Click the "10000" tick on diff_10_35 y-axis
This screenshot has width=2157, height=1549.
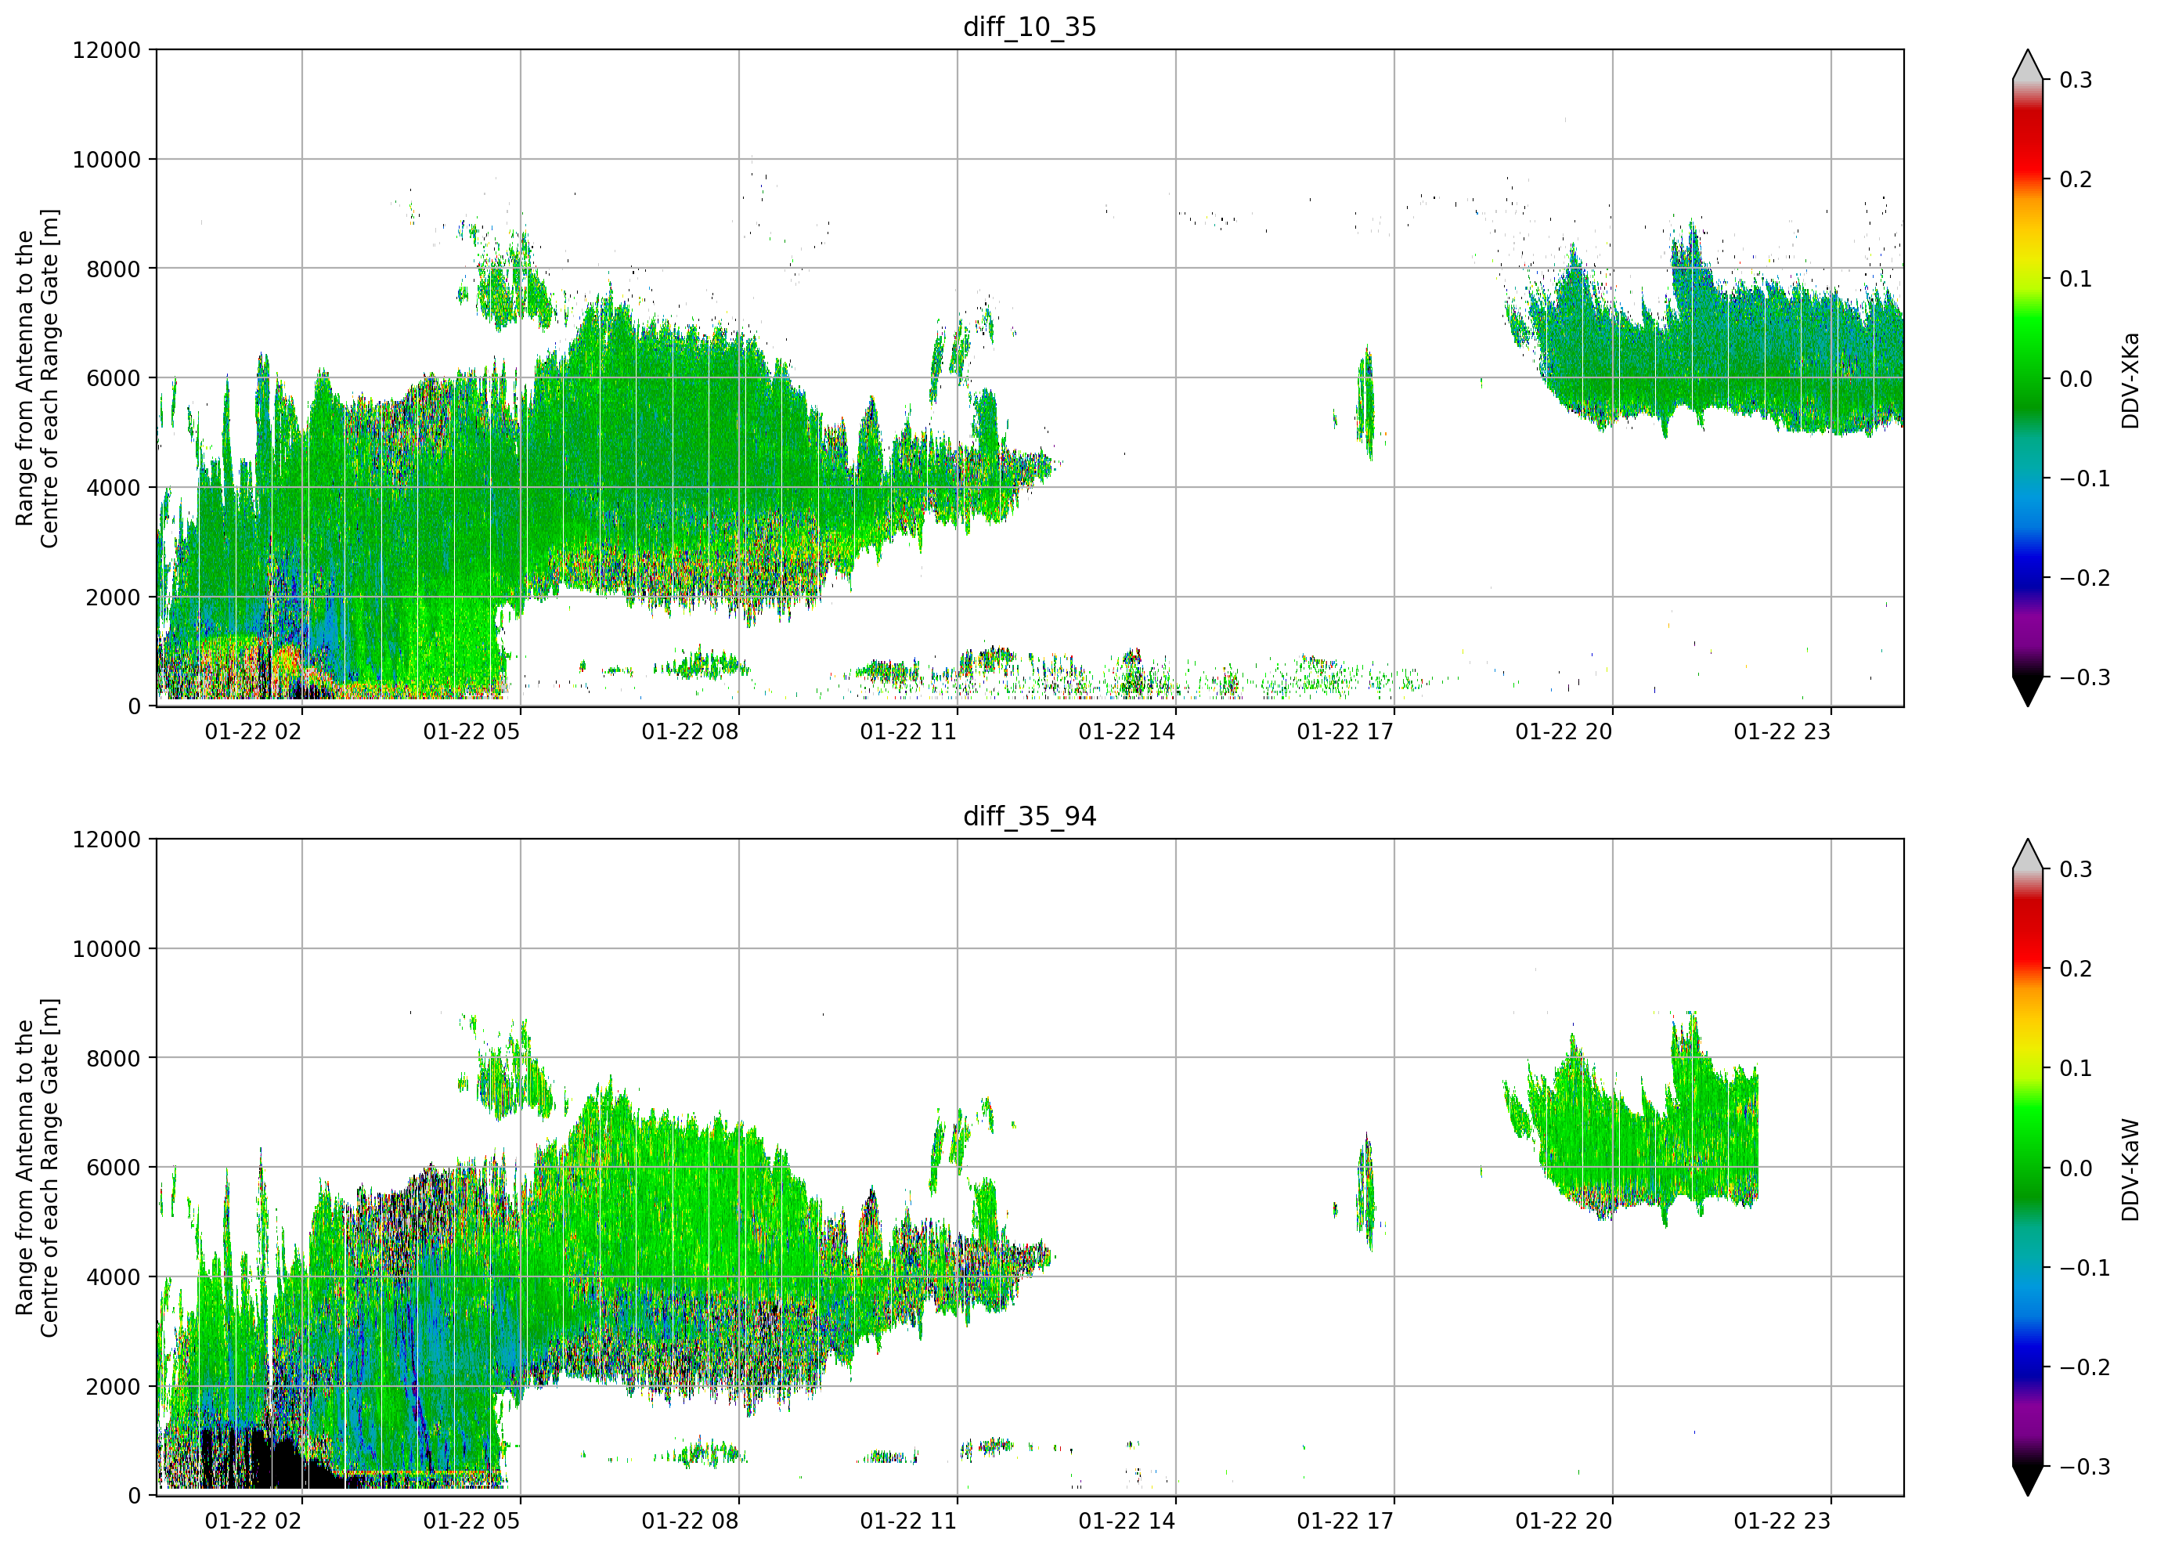click(106, 159)
